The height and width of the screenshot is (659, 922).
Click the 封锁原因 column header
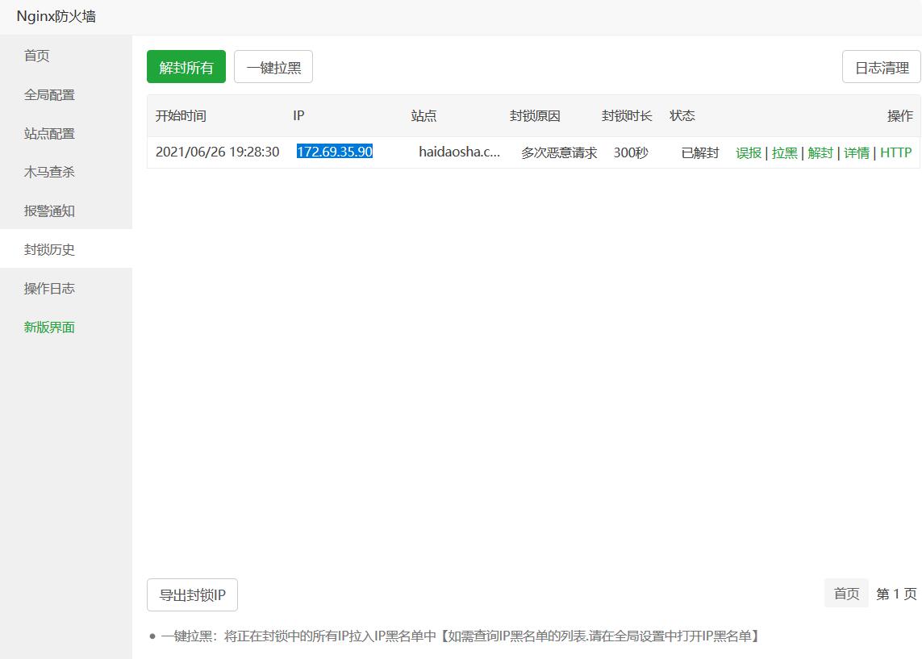click(535, 116)
